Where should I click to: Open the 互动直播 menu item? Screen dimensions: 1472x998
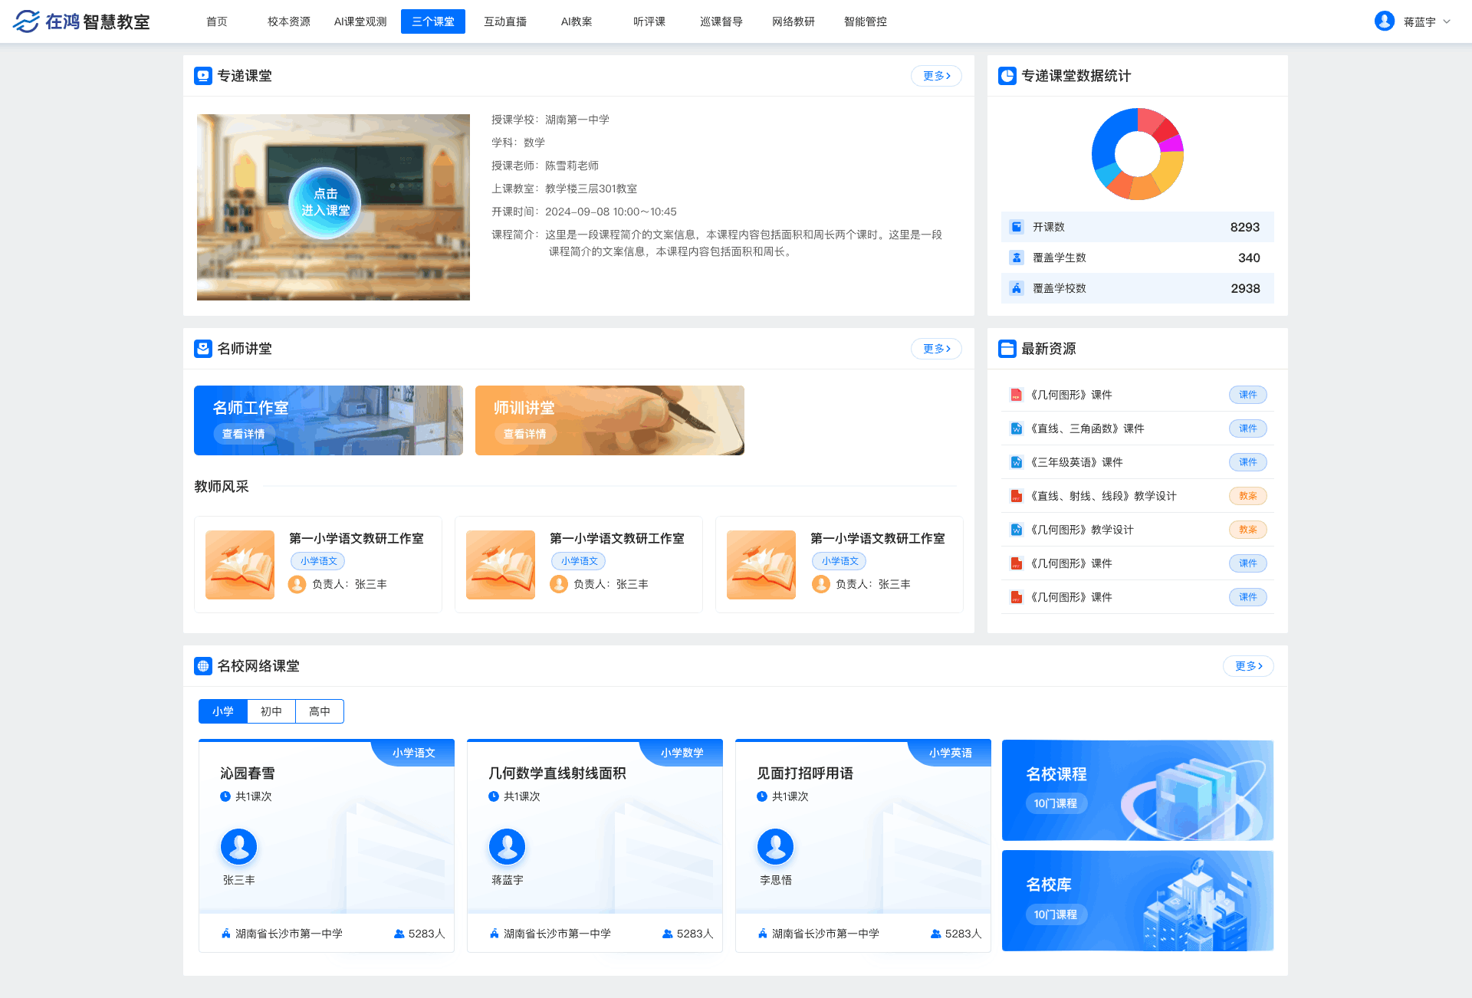[x=505, y=21]
